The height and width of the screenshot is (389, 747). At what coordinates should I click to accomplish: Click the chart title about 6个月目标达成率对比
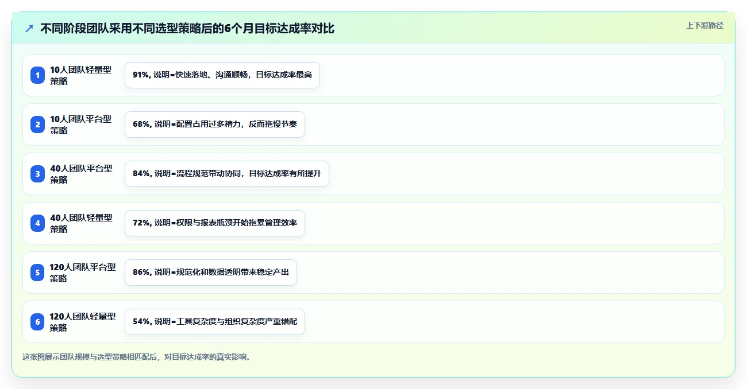click(187, 29)
